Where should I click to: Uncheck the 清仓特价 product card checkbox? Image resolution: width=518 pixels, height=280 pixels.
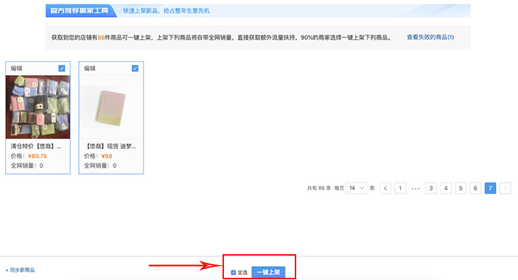(62, 69)
